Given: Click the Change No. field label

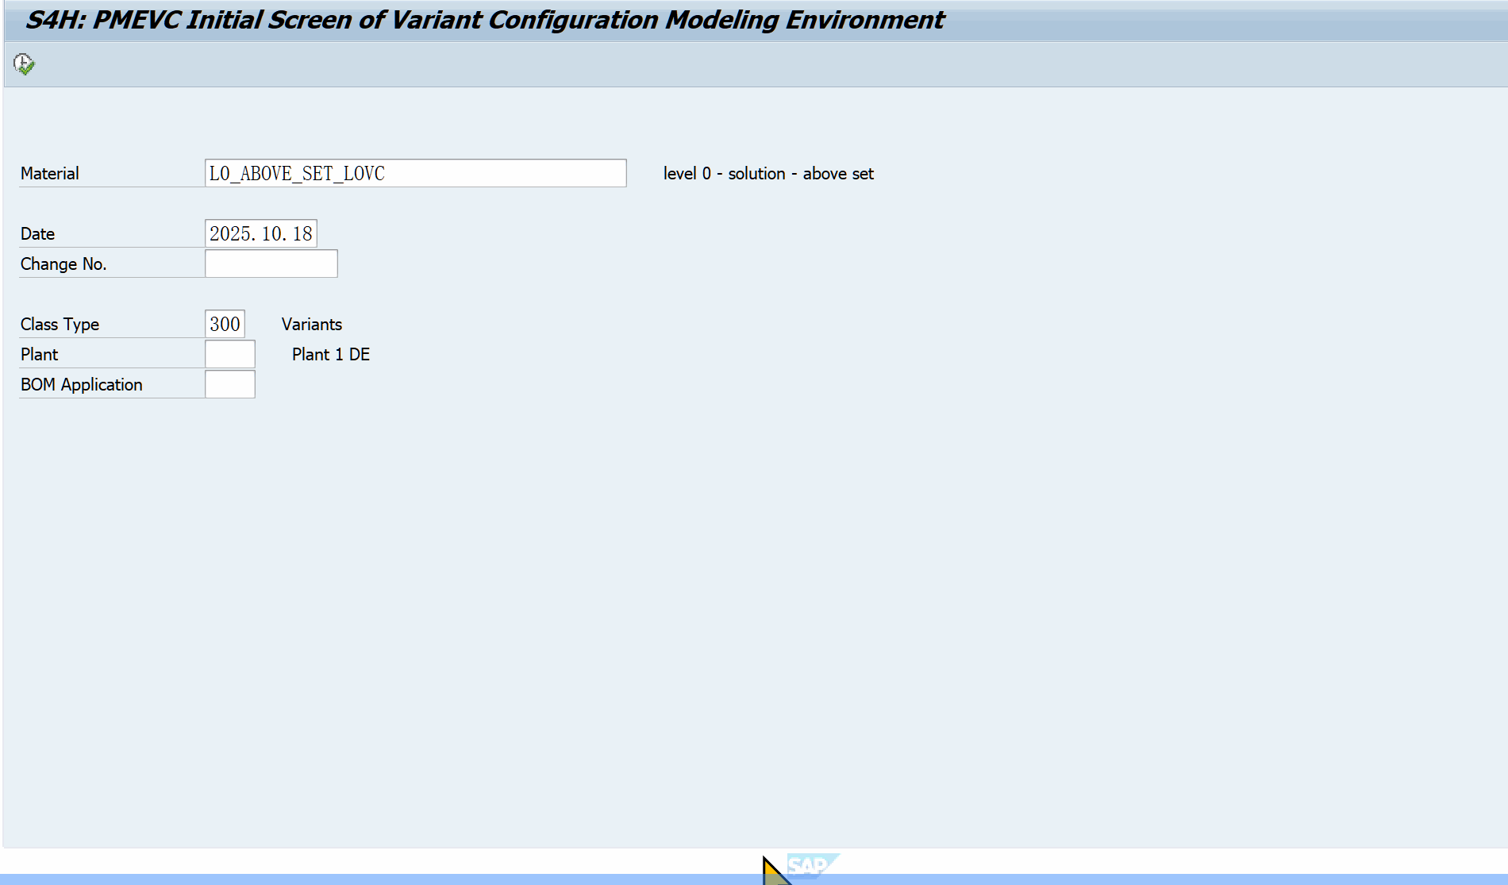Looking at the screenshot, I should pos(63,264).
